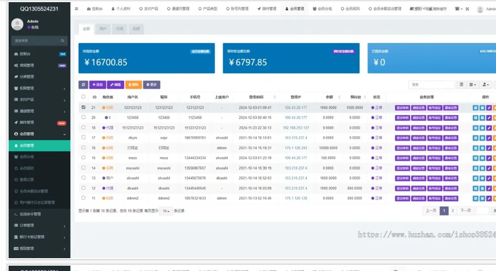This screenshot has width=496, height=271.
Task: Click the table search input field
Action: tap(431, 84)
